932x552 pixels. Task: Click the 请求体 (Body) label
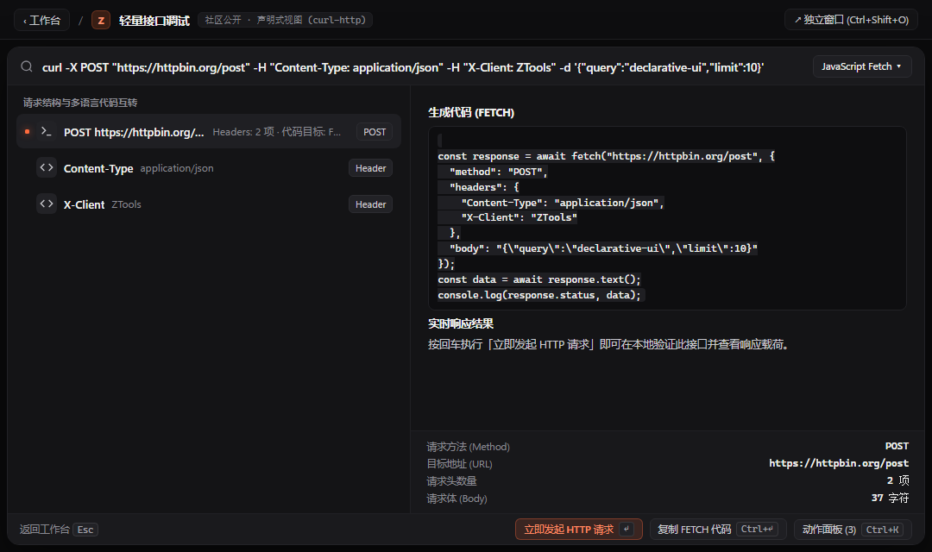(457, 498)
